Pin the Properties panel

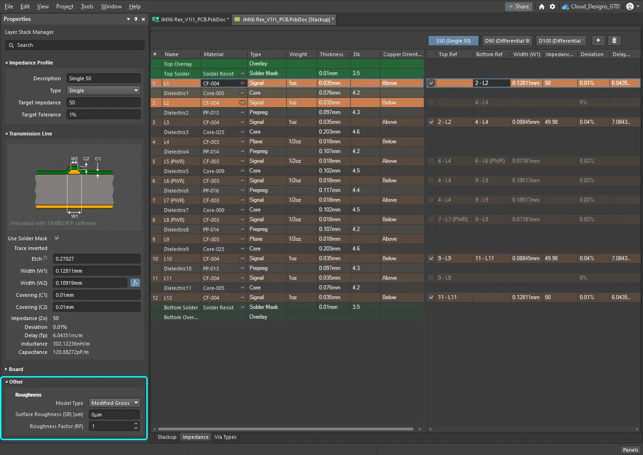[x=136, y=19]
